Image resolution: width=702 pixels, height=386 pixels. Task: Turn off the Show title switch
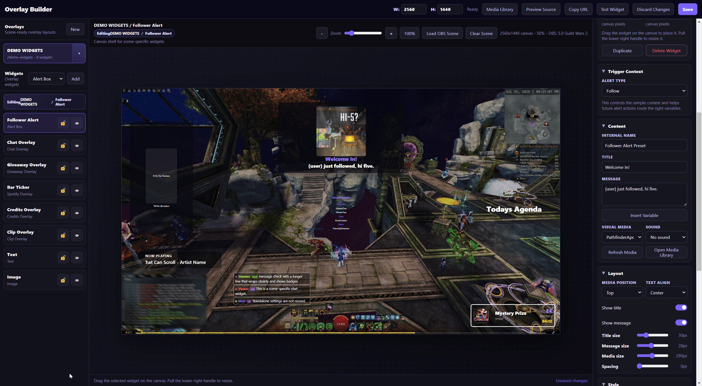(681, 307)
